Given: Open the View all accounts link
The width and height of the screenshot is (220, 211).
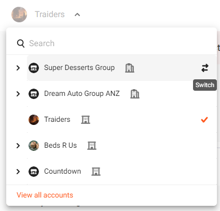Looking at the screenshot, I should (x=45, y=195).
